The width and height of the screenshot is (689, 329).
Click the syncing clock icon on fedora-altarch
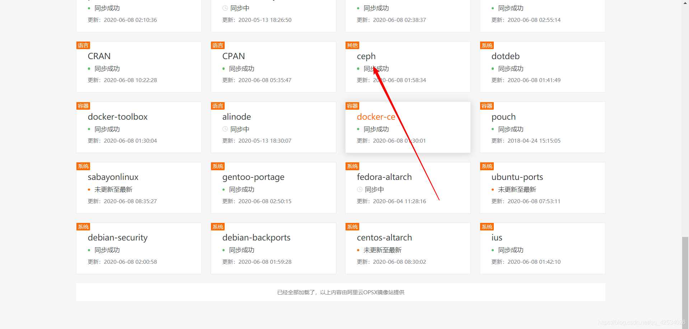[x=360, y=190]
